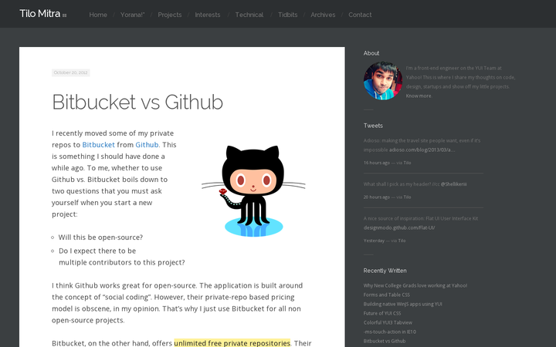Select Technical in the navigation bar
Image resolution: width=556 pixels, height=347 pixels.
pos(249,15)
